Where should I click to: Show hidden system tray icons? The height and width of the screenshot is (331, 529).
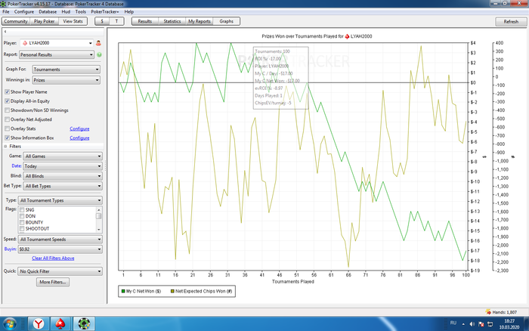[x=463, y=324]
